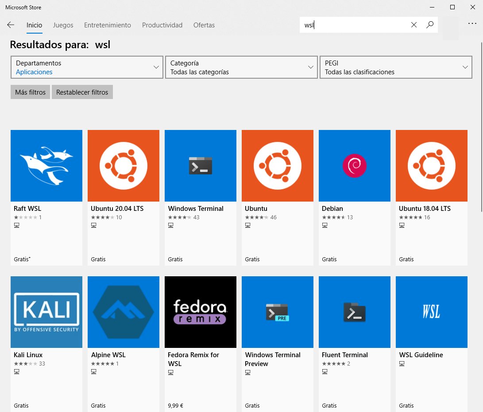This screenshot has height=412, width=483.
Task: Click the PC device icon under Raft WSL
Action: pos(17,225)
